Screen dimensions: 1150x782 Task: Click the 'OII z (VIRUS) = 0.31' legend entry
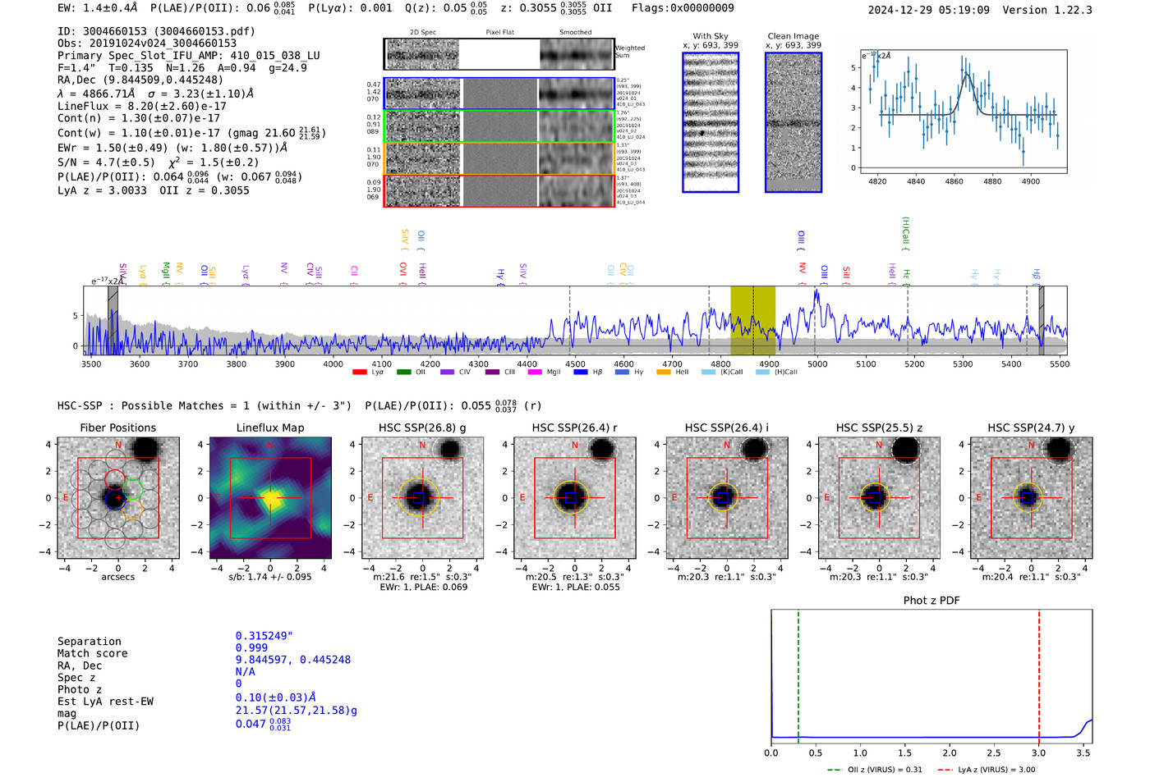pyautogui.click(x=875, y=770)
